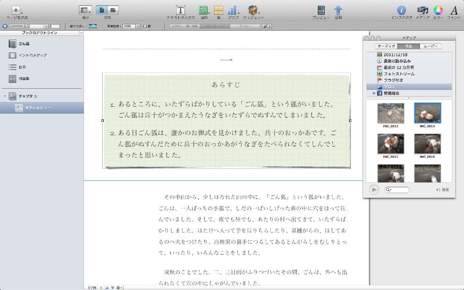Select the IMG_0013 photo thumbnail
Screen dimensions: 464x290
tap(390, 113)
